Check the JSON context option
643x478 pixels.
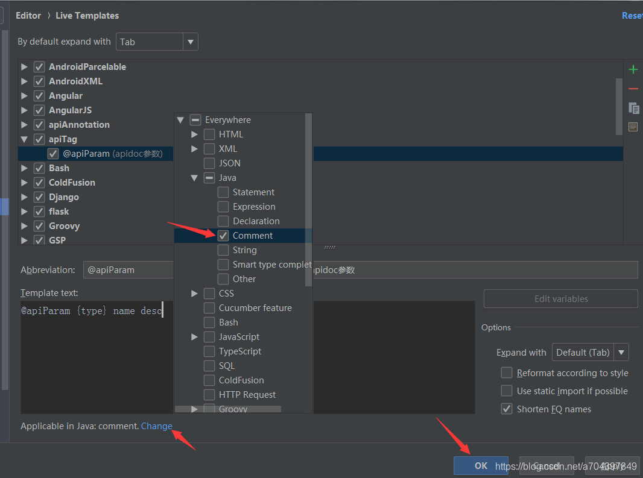(209, 163)
